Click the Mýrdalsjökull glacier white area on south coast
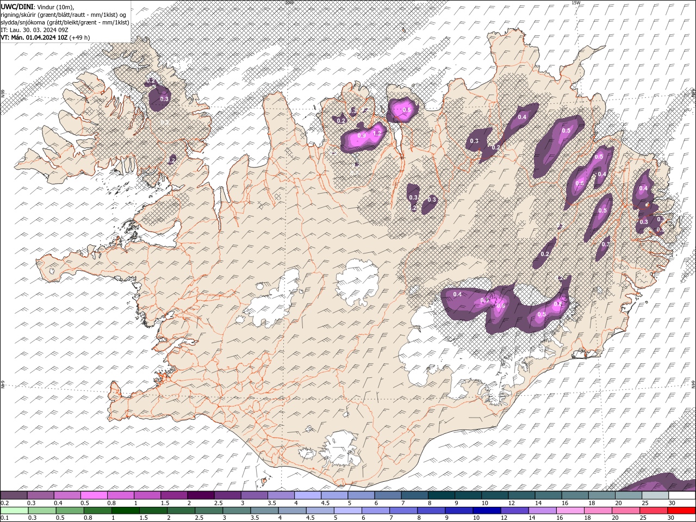 (341, 448)
